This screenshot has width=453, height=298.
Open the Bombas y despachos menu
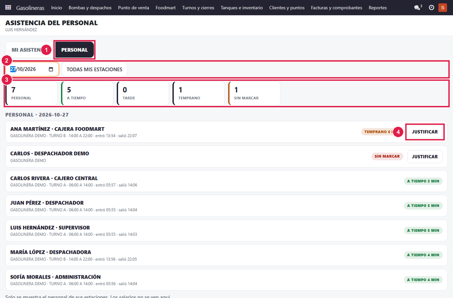tap(90, 8)
